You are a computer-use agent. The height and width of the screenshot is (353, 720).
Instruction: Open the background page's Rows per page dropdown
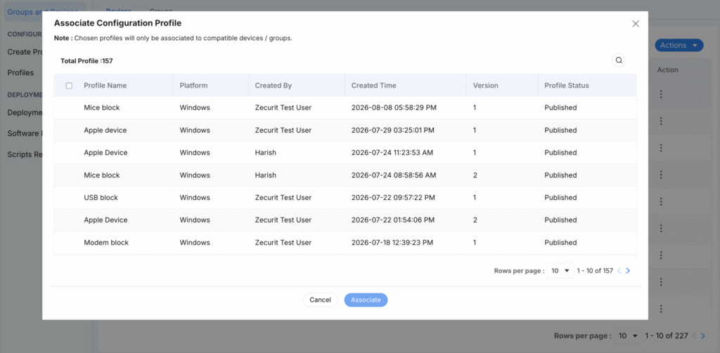click(x=629, y=336)
